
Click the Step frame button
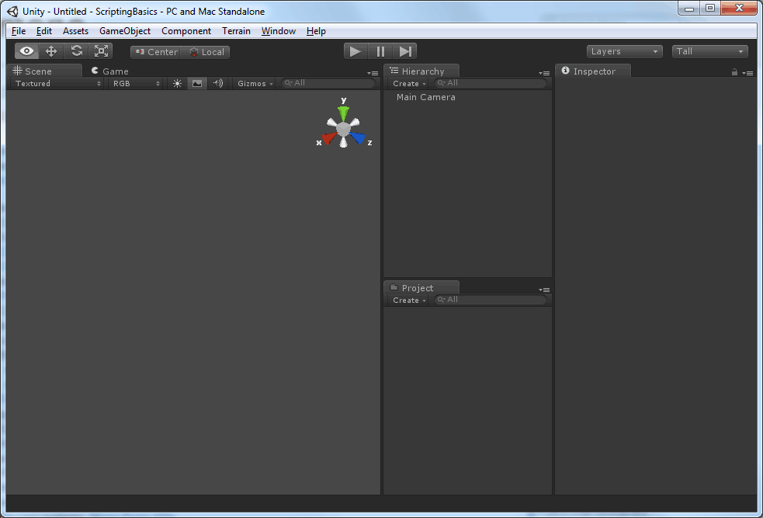(405, 51)
